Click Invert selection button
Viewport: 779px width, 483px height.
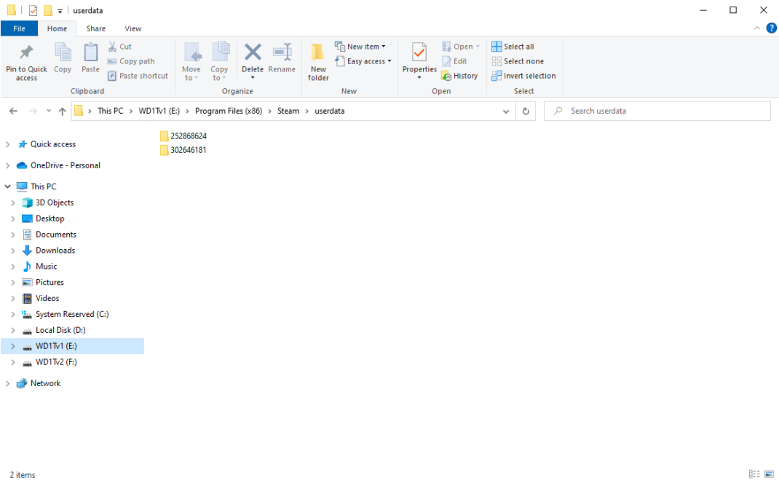[523, 76]
